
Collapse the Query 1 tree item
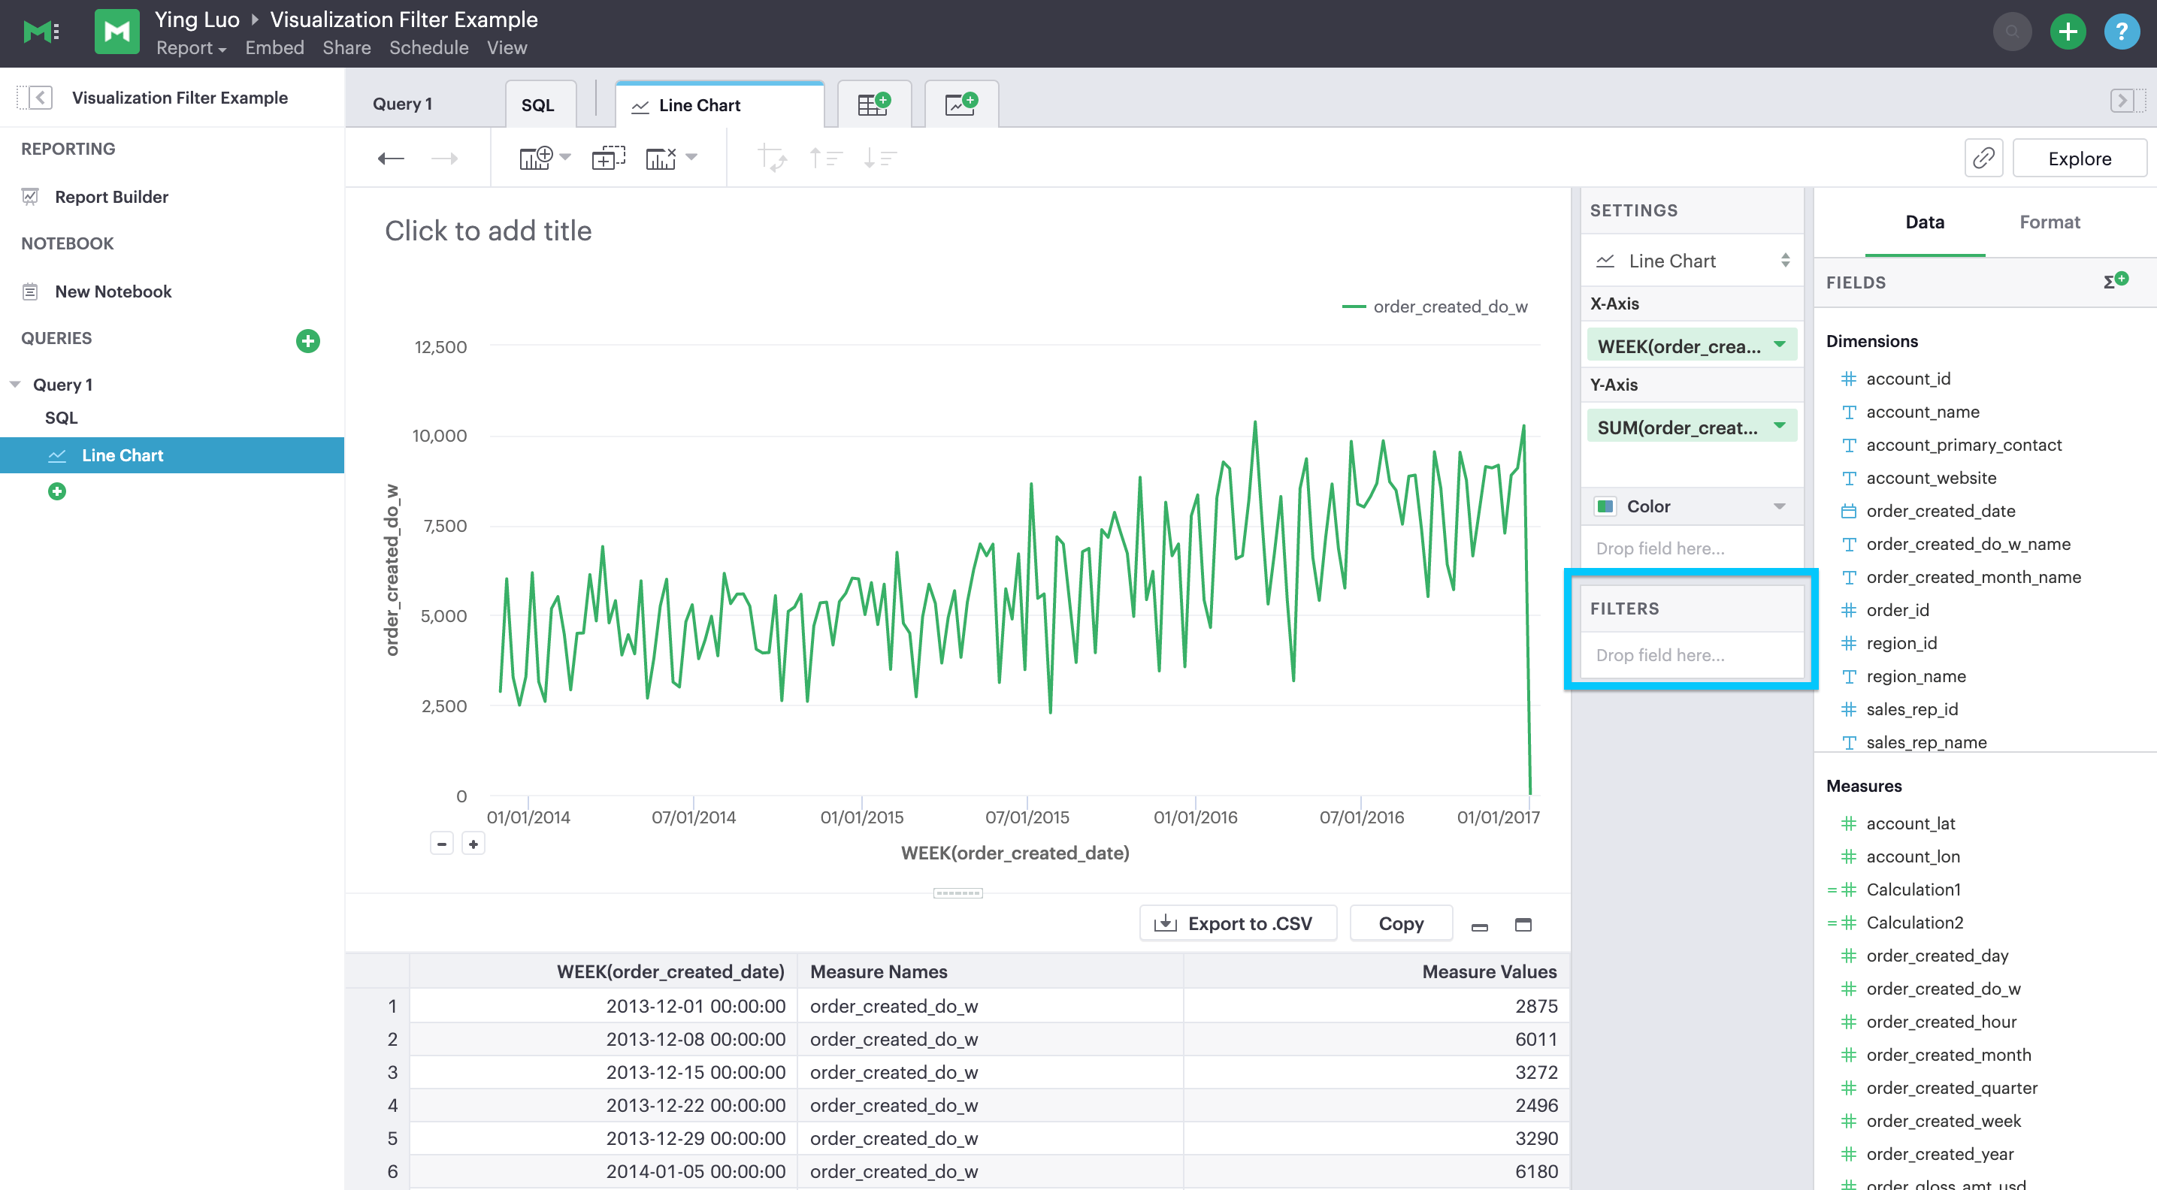pos(15,383)
